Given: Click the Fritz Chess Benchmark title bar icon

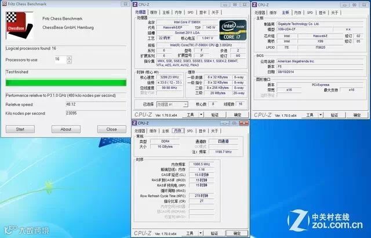Looking at the screenshot, I should (4, 4).
